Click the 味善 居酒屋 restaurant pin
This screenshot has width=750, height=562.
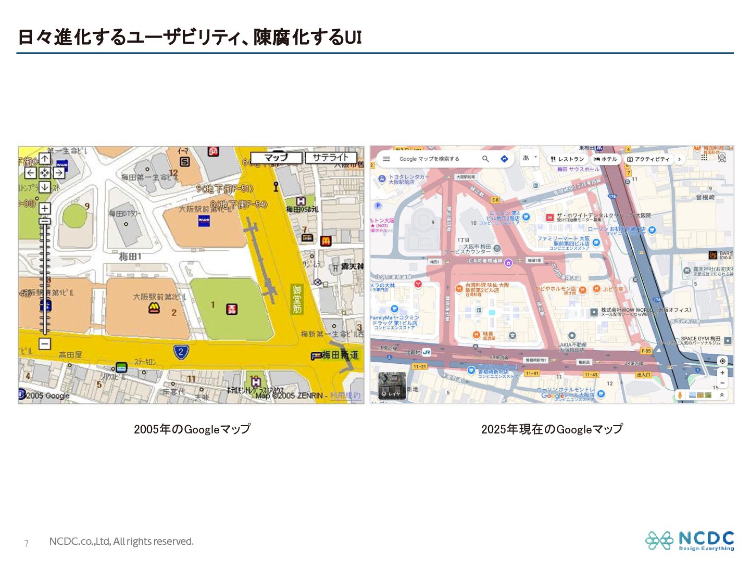(476, 335)
